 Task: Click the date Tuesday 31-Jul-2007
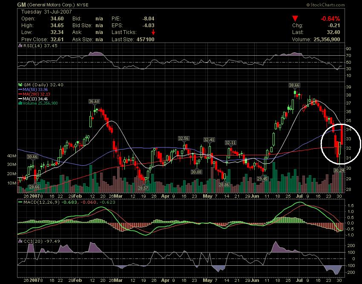[x=47, y=12]
